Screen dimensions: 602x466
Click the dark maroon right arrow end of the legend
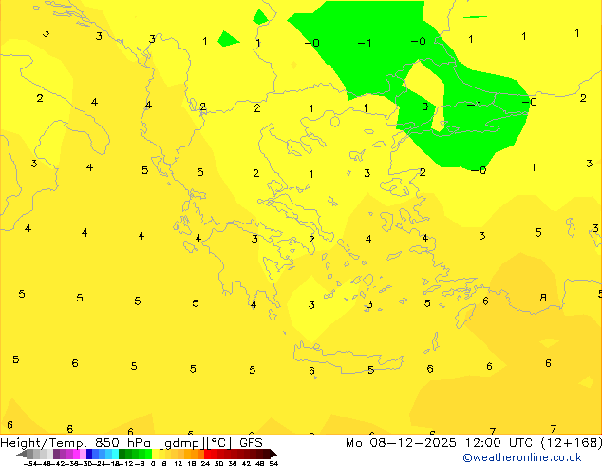[x=273, y=455]
